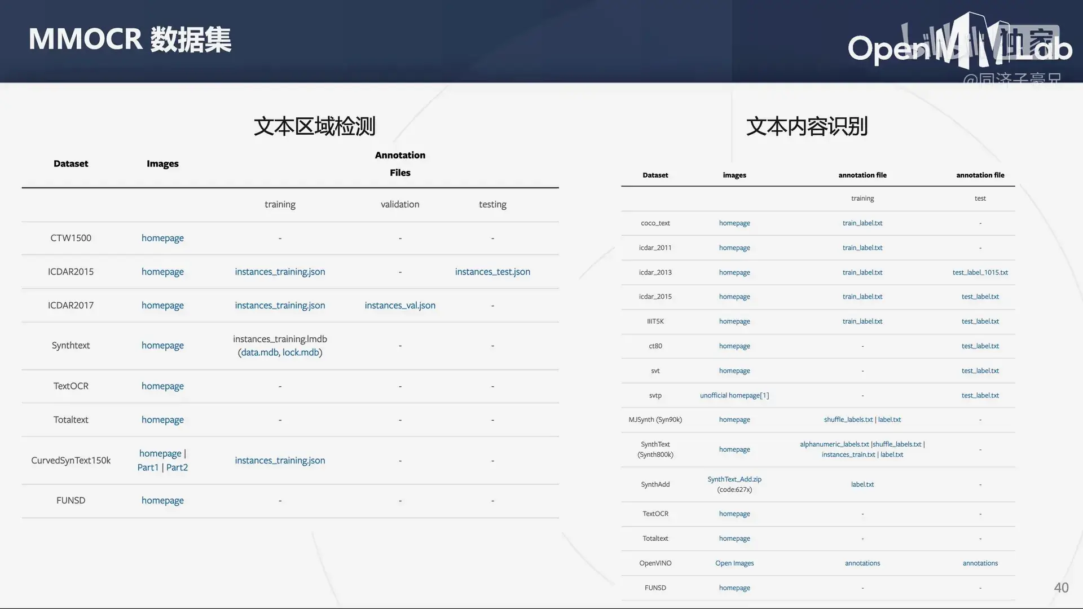This screenshot has height=609, width=1083.
Task: Open the test_label_1015.txt link
Action: click(x=980, y=272)
